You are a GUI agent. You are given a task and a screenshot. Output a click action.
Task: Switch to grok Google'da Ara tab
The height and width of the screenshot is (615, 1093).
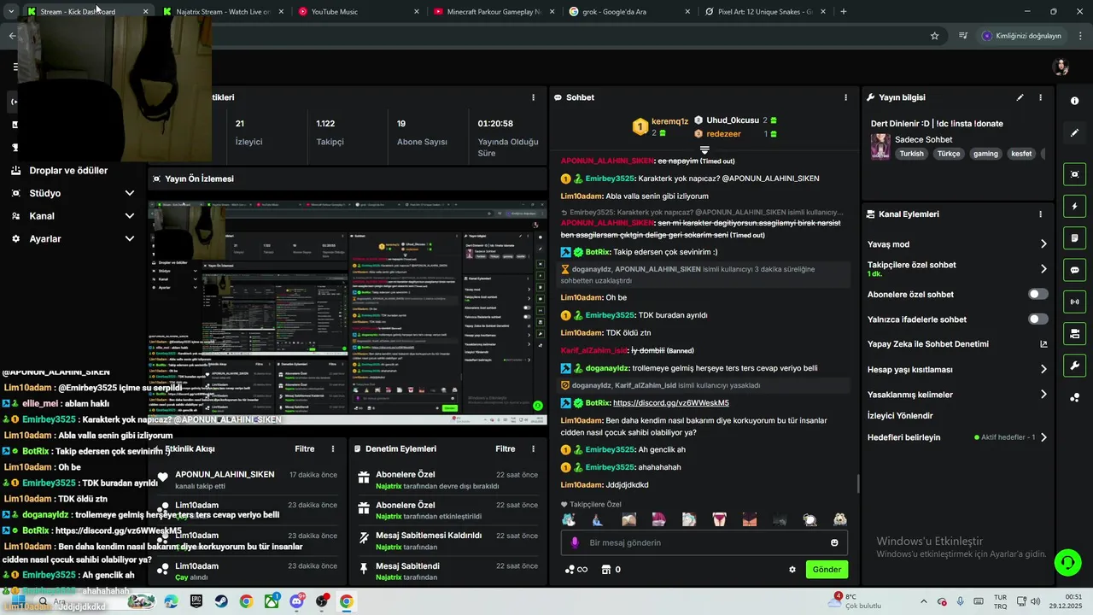pyautogui.click(x=631, y=12)
